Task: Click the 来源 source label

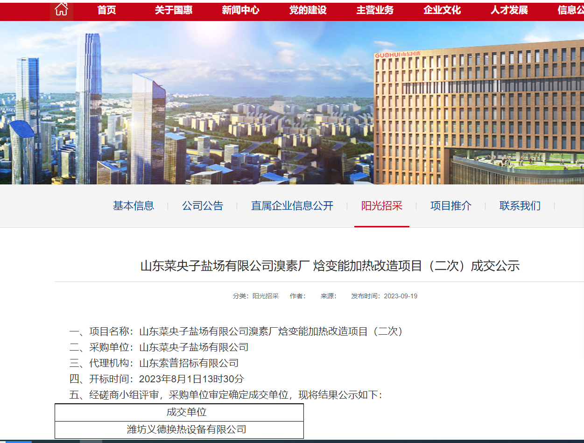Action: 328,296
